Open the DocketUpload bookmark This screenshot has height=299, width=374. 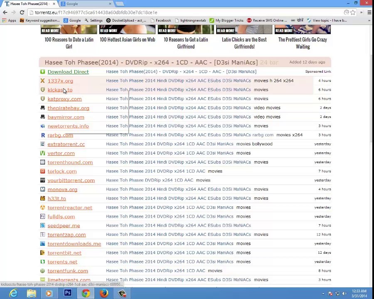(126, 20)
